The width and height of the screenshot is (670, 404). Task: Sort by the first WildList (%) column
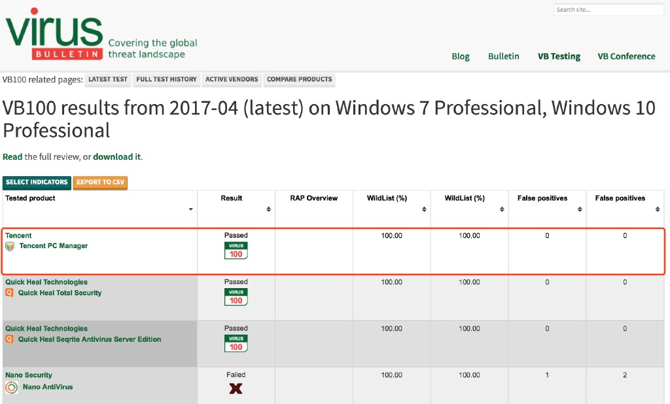coord(424,210)
